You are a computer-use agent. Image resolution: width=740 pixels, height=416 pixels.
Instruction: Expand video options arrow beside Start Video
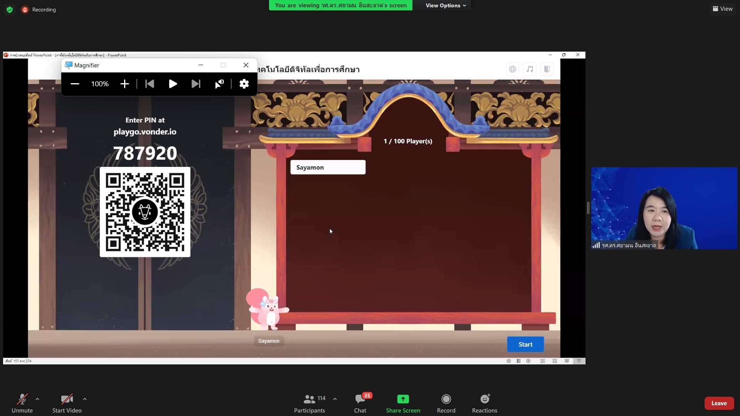(x=85, y=399)
